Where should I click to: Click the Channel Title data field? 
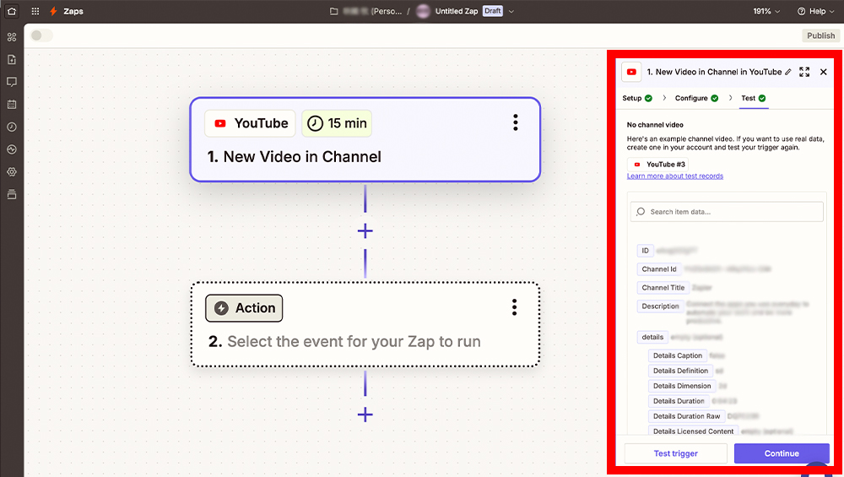[663, 288]
